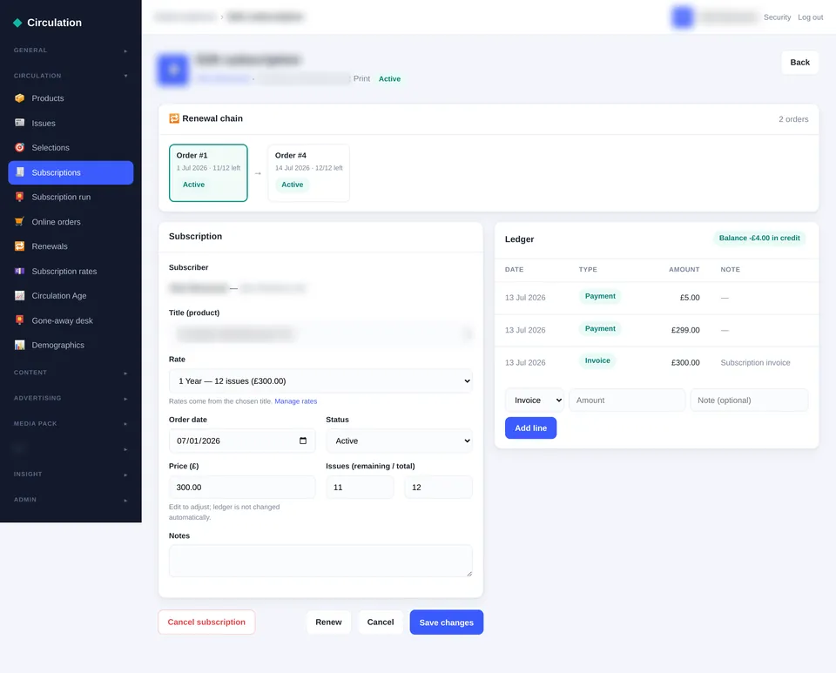The image size is (836, 673).
Task: Select the Order #1 card
Action: (x=208, y=172)
